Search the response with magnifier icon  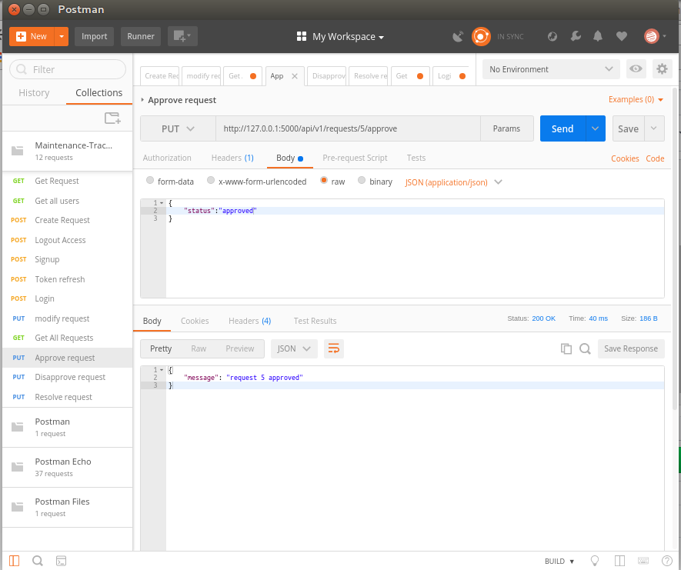pyautogui.click(x=585, y=348)
